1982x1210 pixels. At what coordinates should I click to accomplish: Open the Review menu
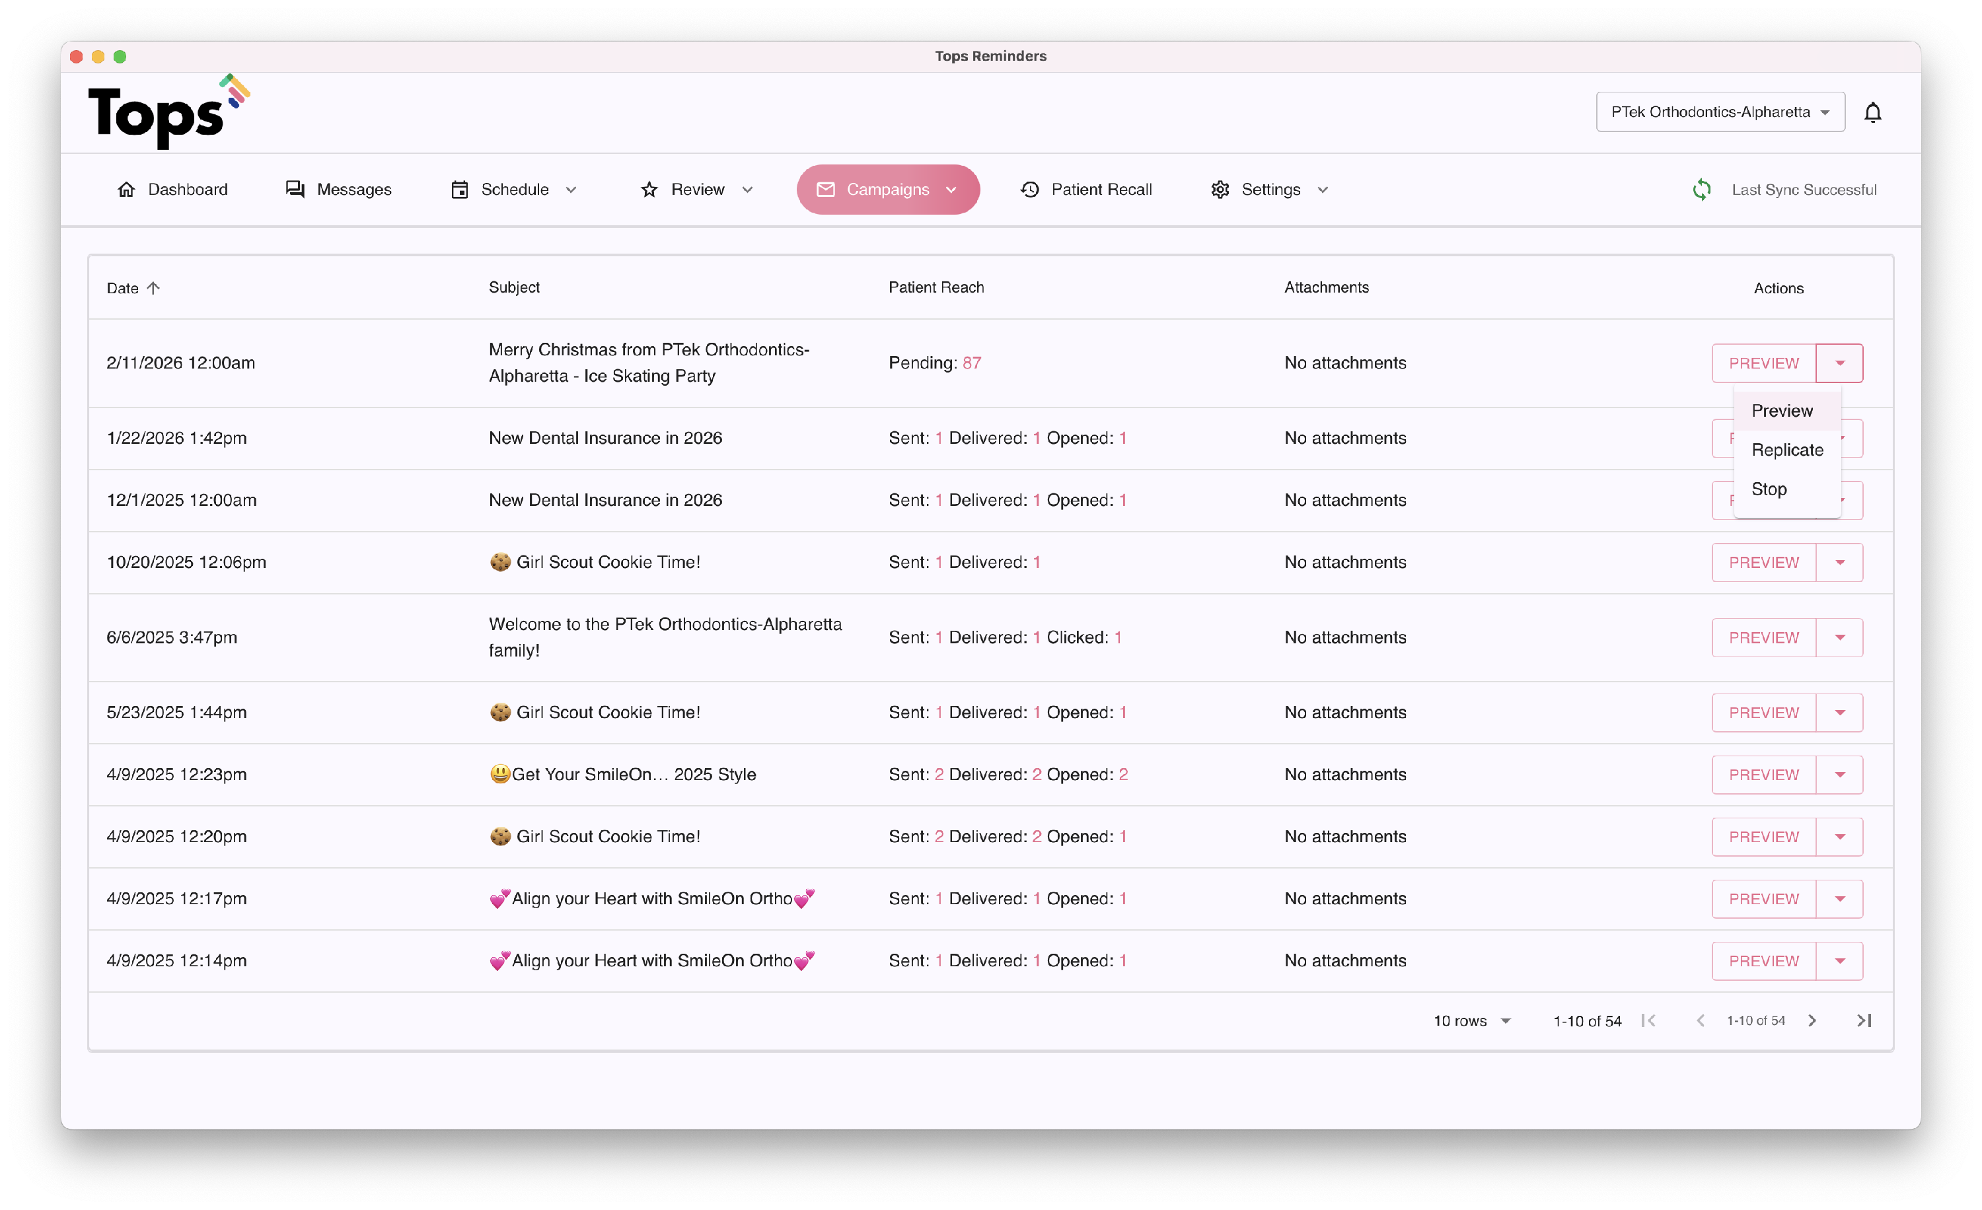click(696, 190)
